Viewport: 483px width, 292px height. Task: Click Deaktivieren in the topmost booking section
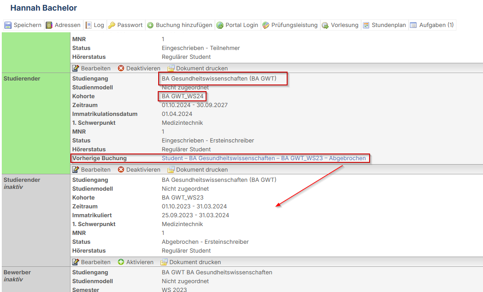pos(139,69)
